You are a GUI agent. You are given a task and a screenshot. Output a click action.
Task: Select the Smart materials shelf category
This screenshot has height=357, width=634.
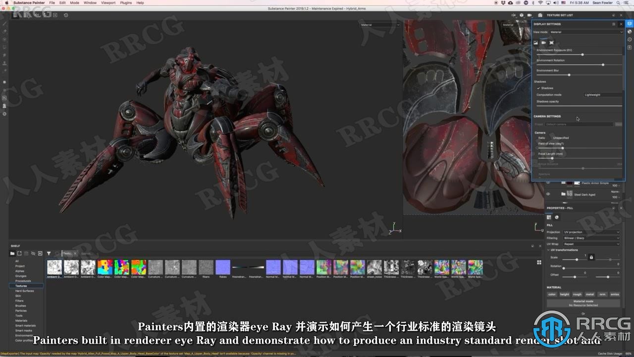tap(25, 326)
